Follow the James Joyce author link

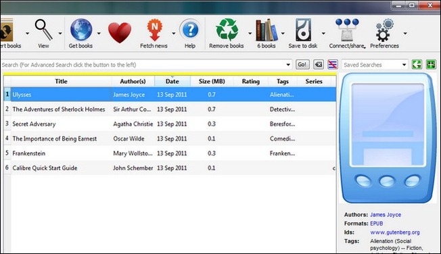click(x=386, y=215)
